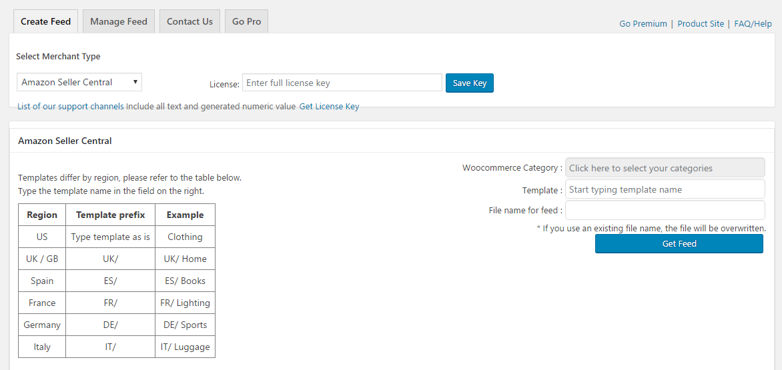Click the 'Type template as is' cell

110,237
